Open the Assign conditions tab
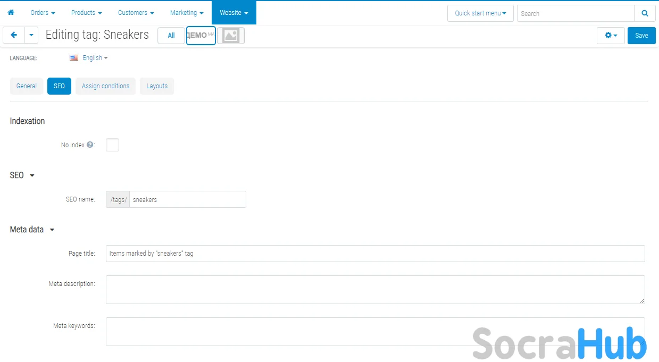 pos(105,86)
